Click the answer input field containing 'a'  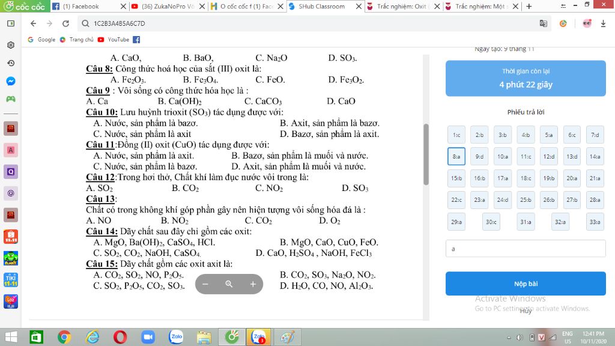(x=526, y=248)
